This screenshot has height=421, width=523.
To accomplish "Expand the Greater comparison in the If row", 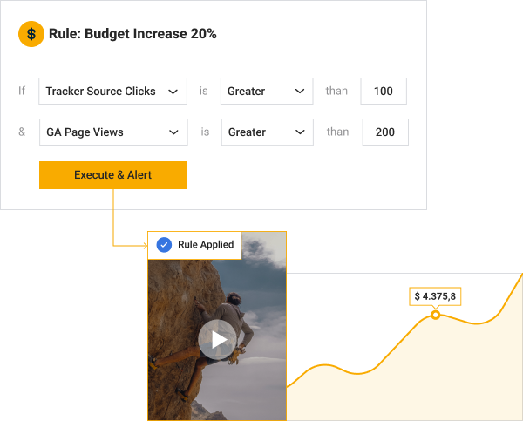I will pyautogui.click(x=266, y=92).
